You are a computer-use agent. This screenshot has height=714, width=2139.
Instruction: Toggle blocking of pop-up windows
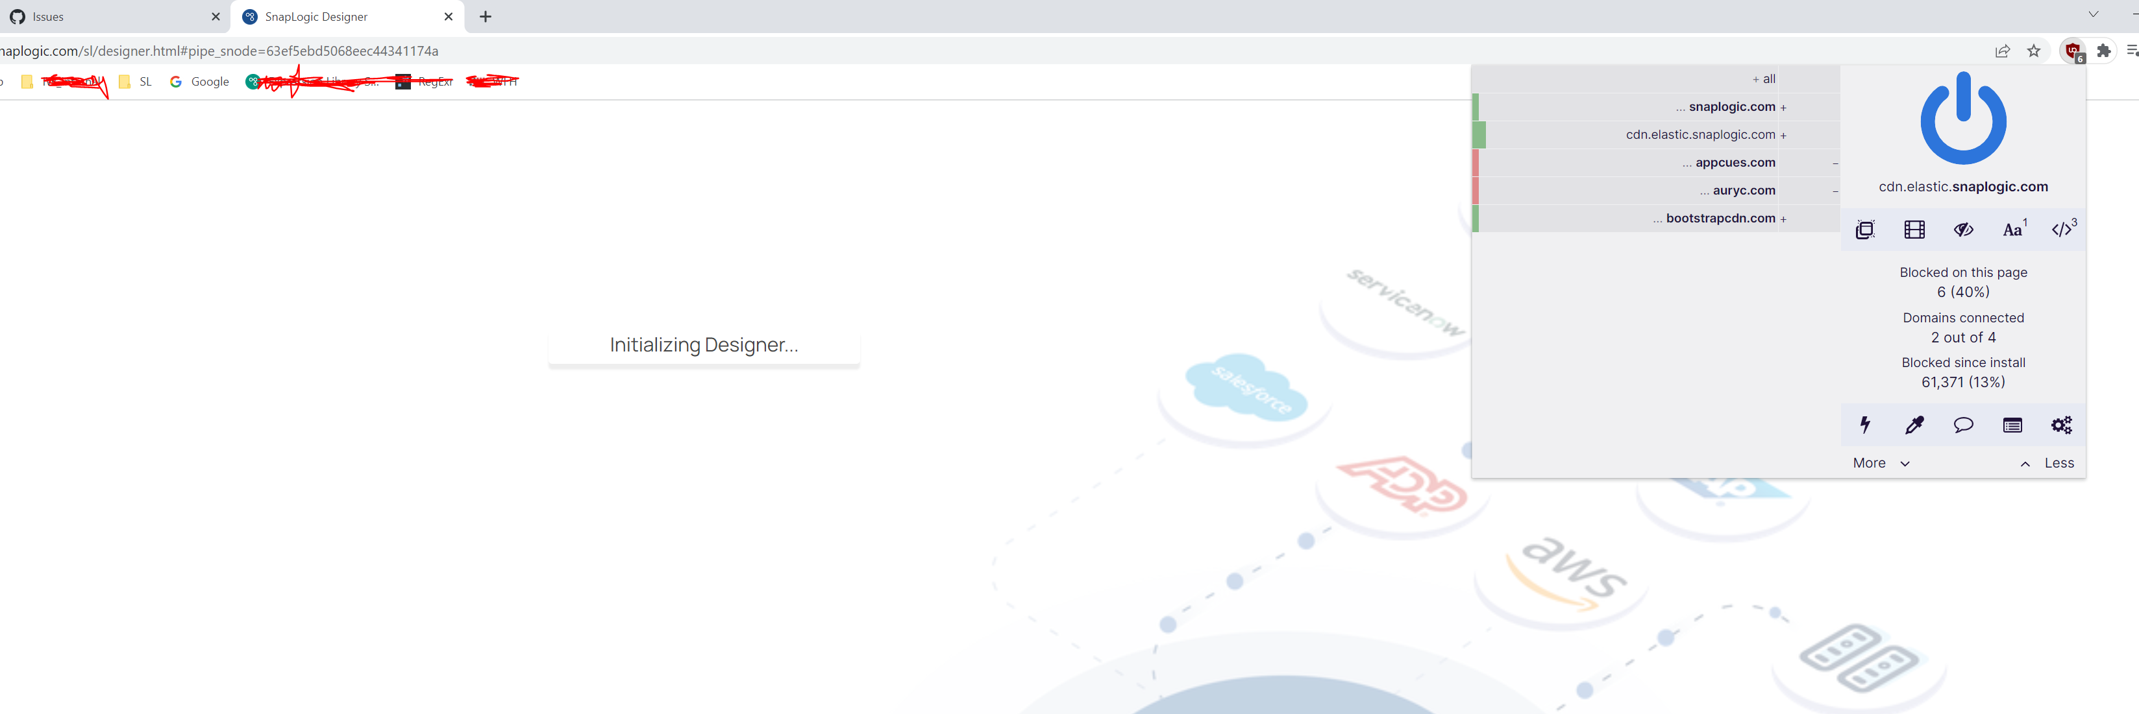1865,229
